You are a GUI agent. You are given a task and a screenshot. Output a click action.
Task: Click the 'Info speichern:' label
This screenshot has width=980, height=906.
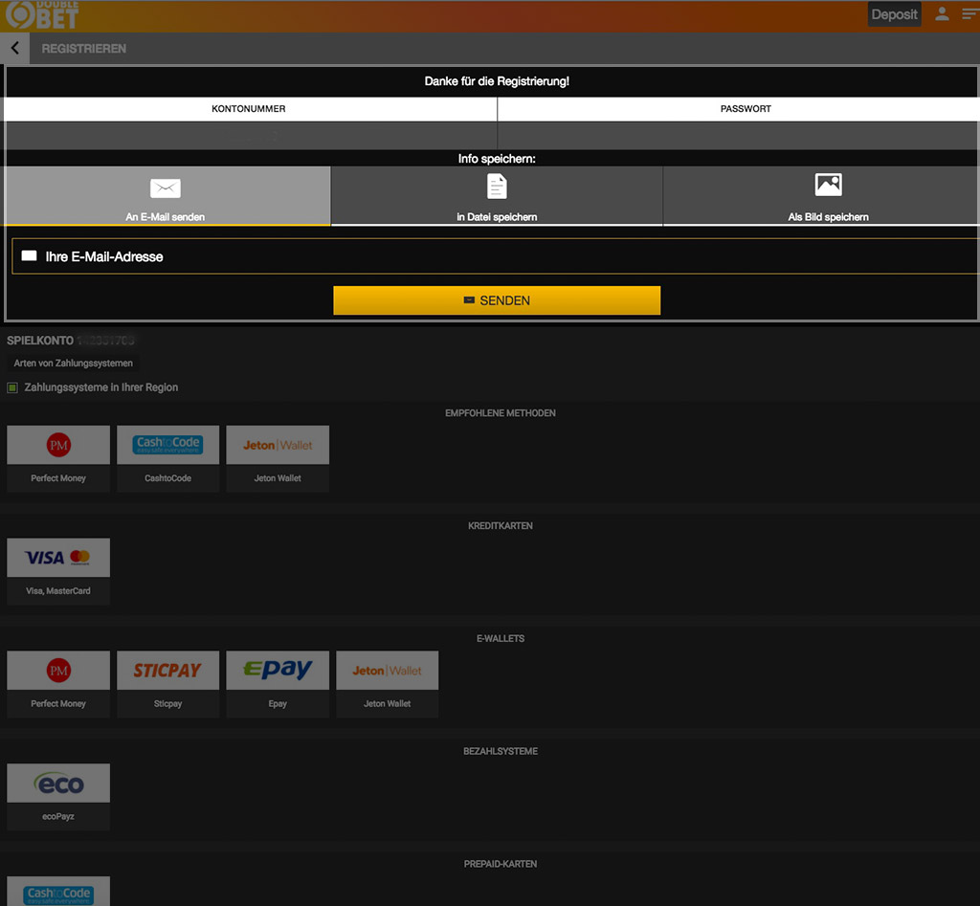pos(497,159)
